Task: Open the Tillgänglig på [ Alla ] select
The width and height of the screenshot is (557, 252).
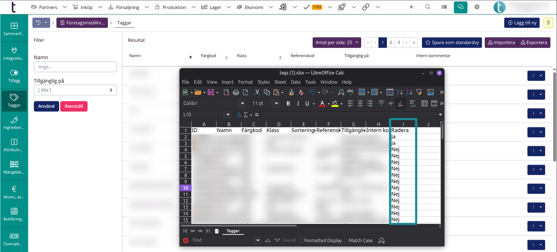Action: [75, 90]
